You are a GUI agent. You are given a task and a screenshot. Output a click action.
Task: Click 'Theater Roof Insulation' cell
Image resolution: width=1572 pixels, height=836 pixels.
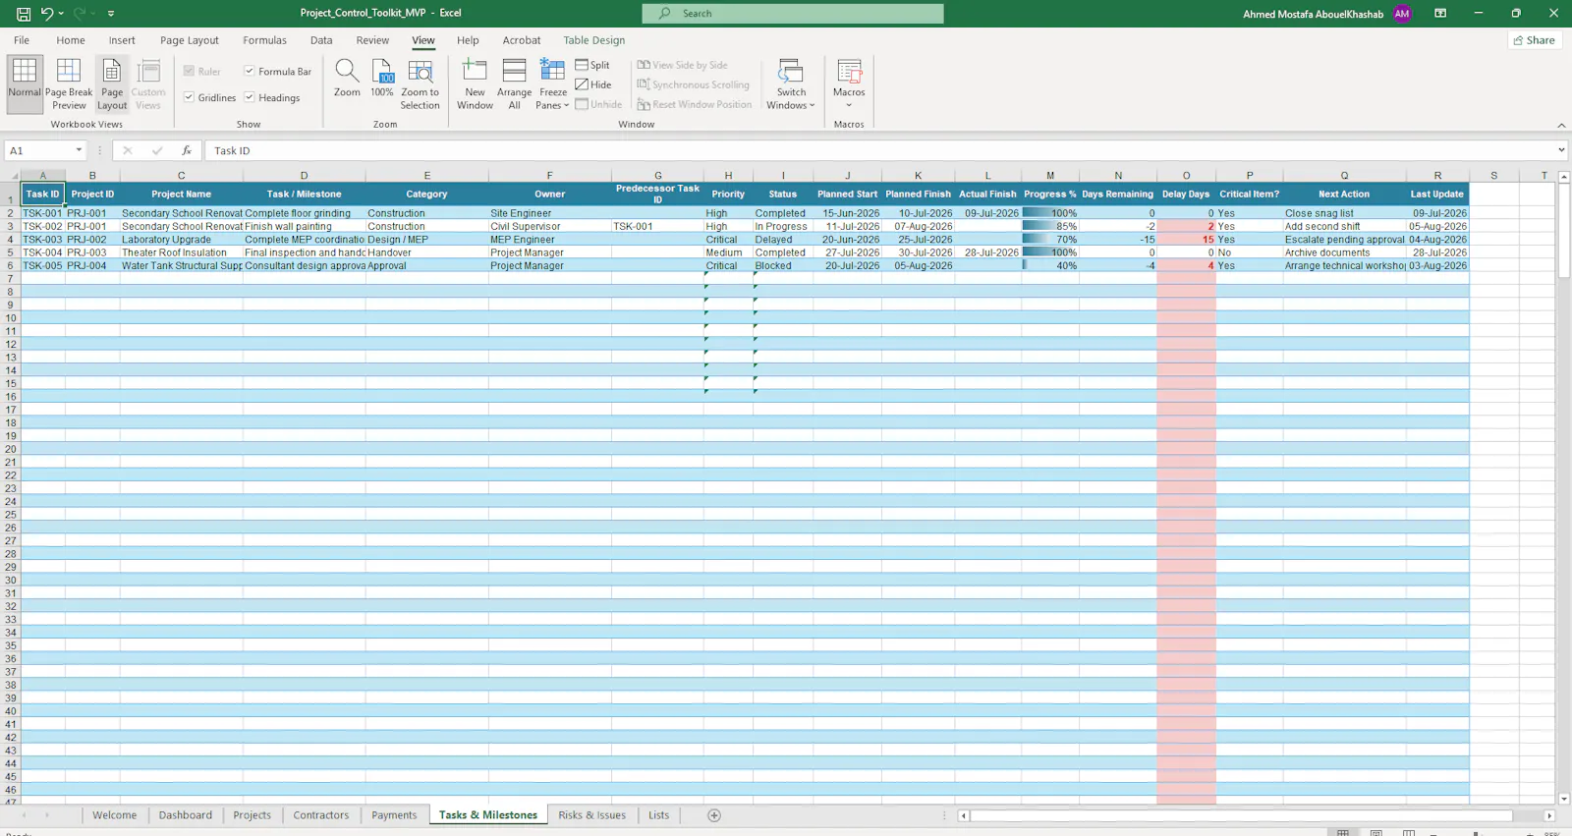181,252
